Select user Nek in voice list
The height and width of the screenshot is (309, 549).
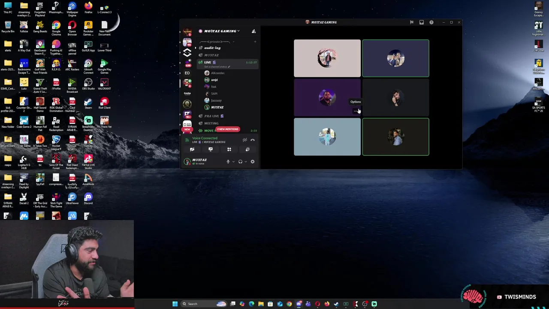213,87
